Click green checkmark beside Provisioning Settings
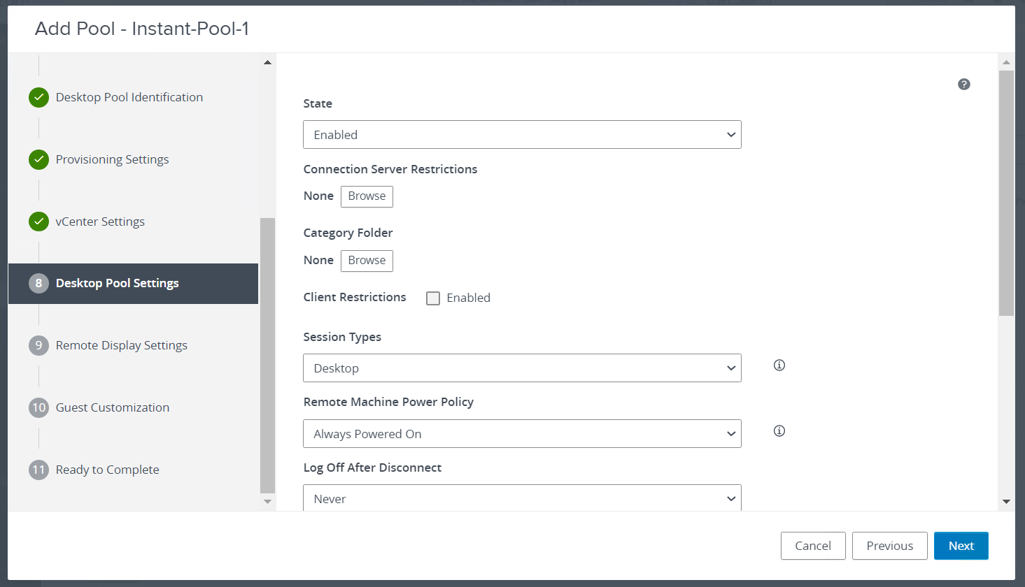Image resolution: width=1025 pixels, height=587 pixels. click(38, 159)
